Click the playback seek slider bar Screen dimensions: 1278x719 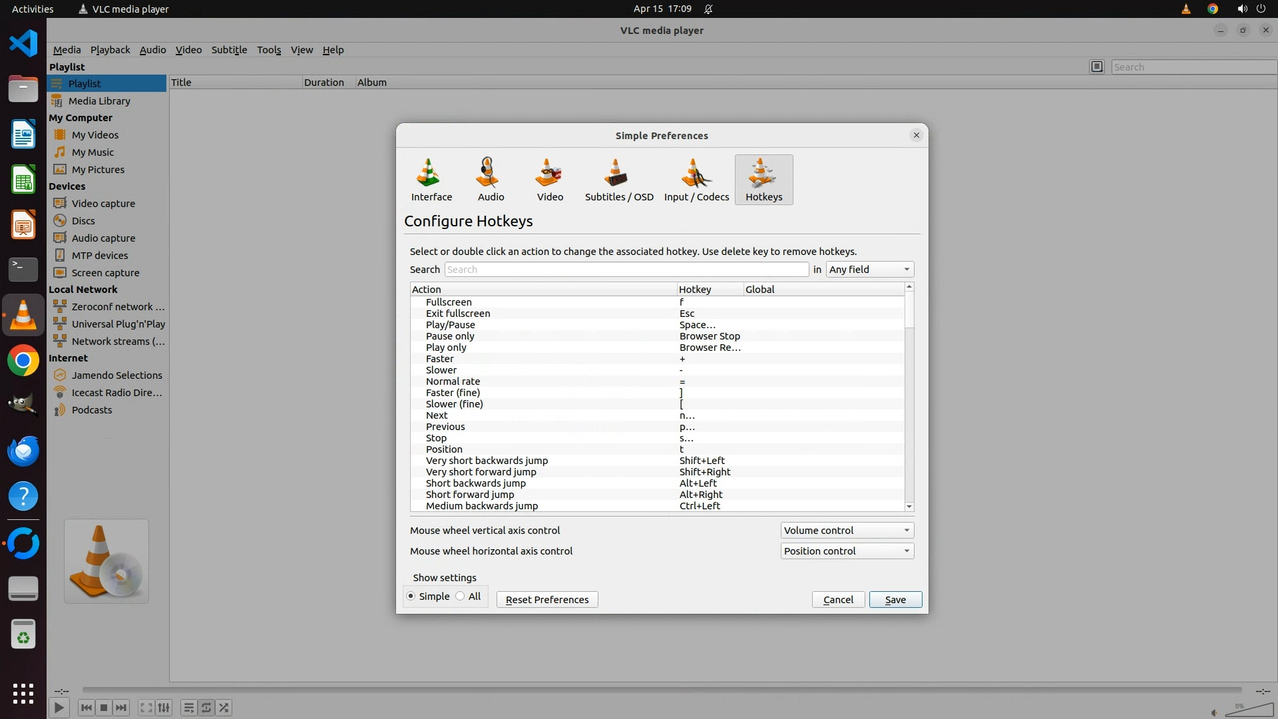[x=662, y=690]
